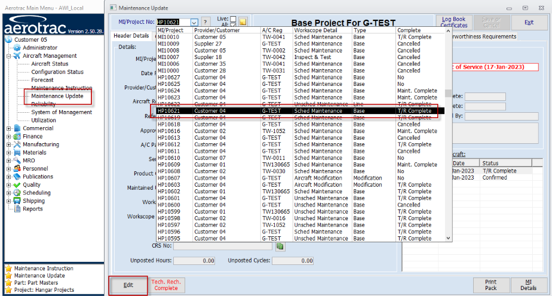The height and width of the screenshot is (296, 552).
Task: Click the yellow note icon next to Live checkbox
Action: [243, 22]
